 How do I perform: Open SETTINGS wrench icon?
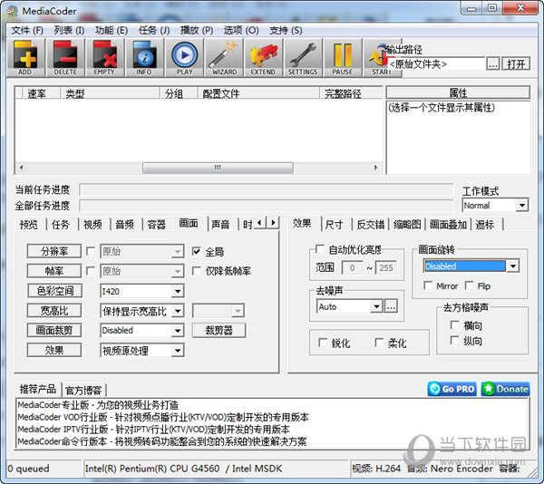(x=303, y=57)
